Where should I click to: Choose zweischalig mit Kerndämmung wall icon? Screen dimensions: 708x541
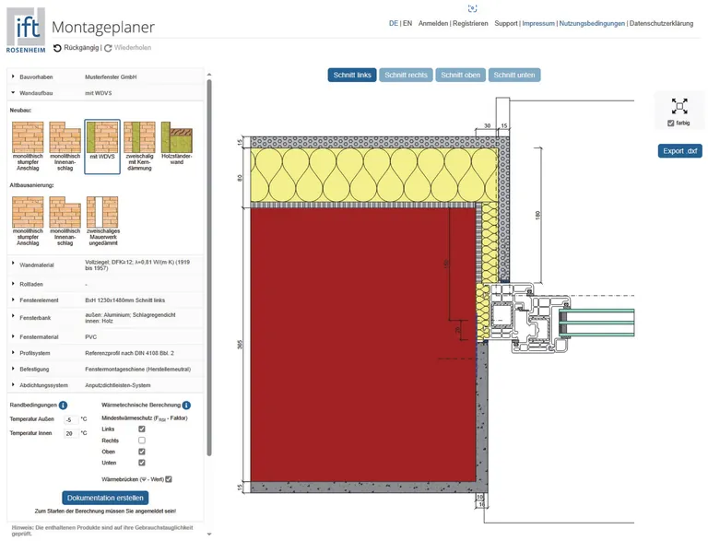point(139,136)
